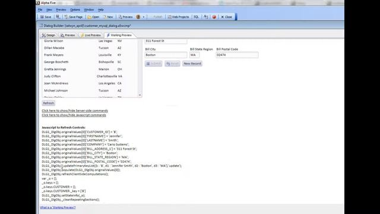The image size is (380, 214).
Task: Select George Boschetti row in the list
Action: tap(90, 62)
